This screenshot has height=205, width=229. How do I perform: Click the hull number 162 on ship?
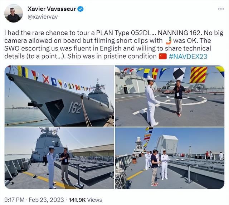[75, 108]
